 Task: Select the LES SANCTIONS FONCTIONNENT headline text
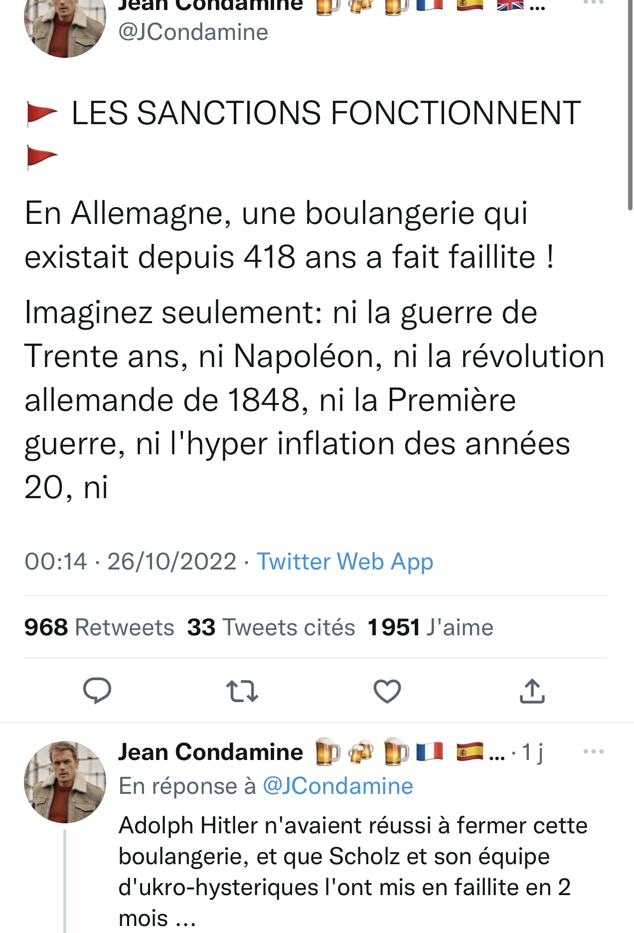(326, 113)
